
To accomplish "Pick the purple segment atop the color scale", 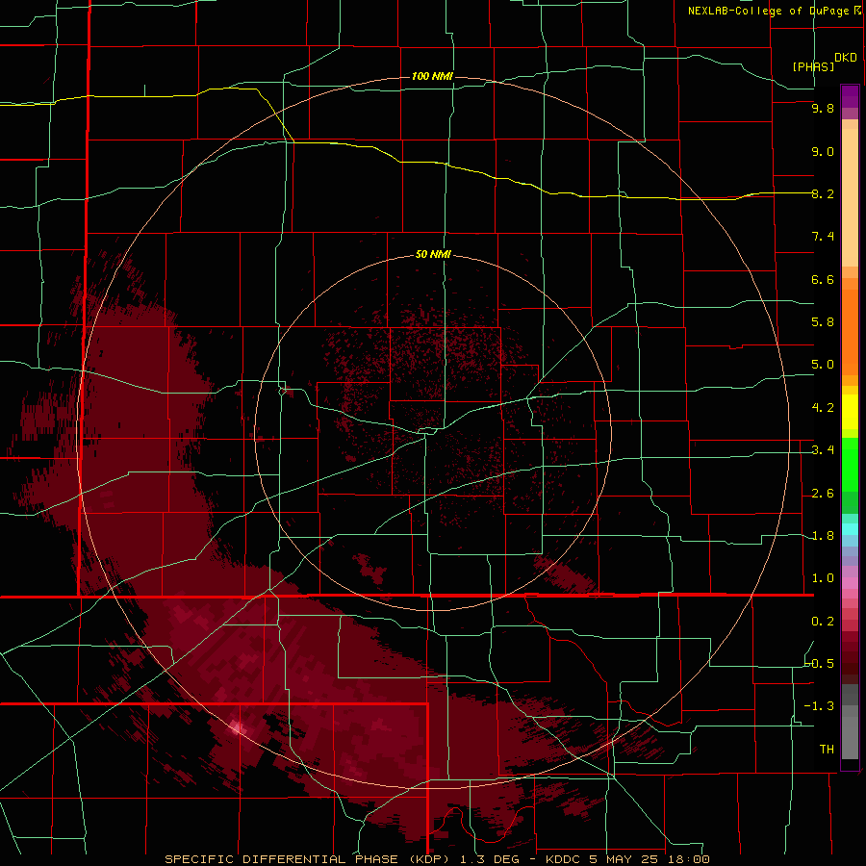I will coord(850,96).
